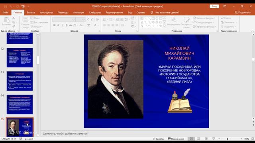This screenshot has width=255, height=143.
Task: Increase font size with the larger A icon
Action: pyautogui.click(x=88, y=19)
